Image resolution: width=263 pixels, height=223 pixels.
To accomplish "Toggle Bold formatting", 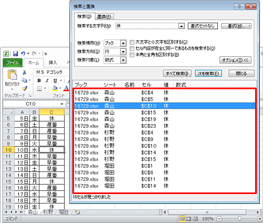I will (x=39, y=80).
